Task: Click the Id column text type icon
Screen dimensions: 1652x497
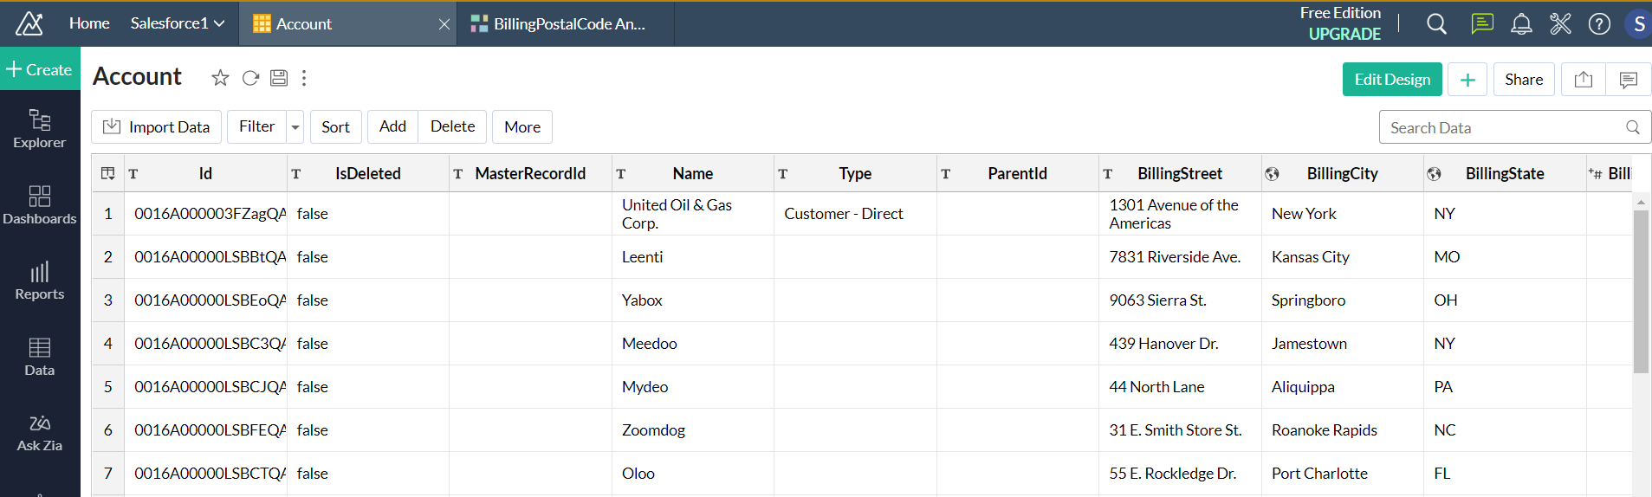Action: click(x=133, y=174)
